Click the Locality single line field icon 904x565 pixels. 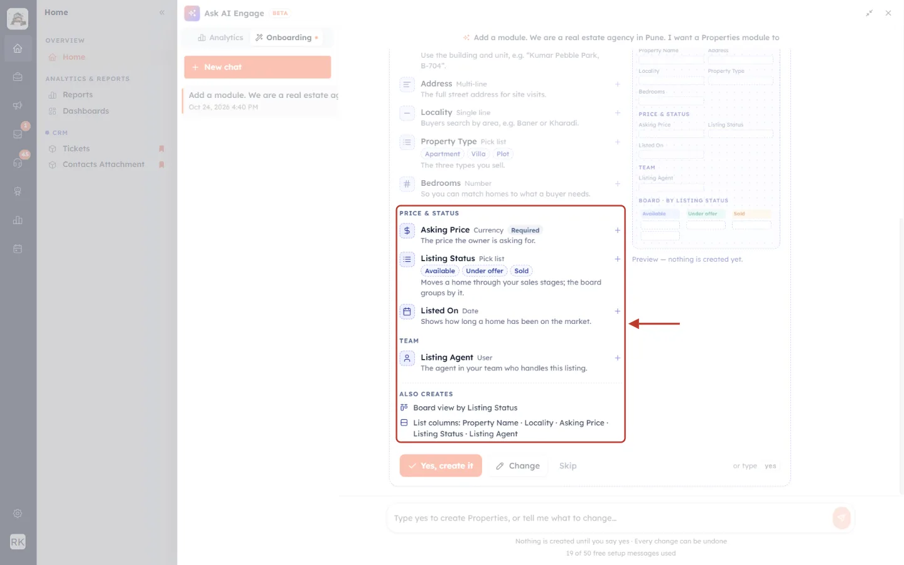click(407, 114)
